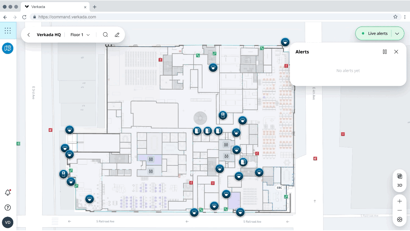Zoom out of the map with the minus button

[x=399, y=210]
